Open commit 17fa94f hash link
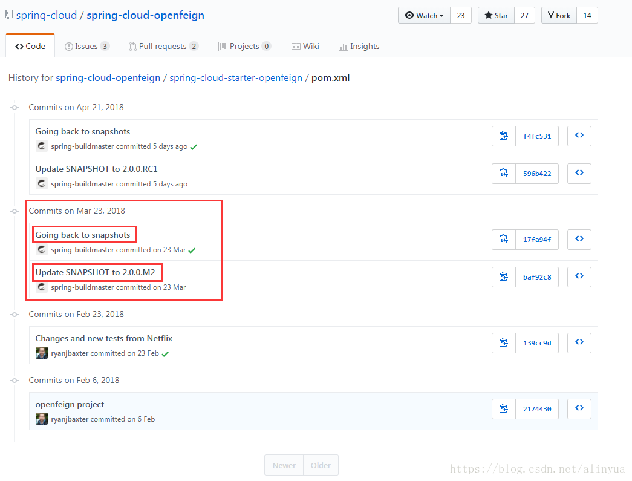The image size is (632, 481). (537, 240)
